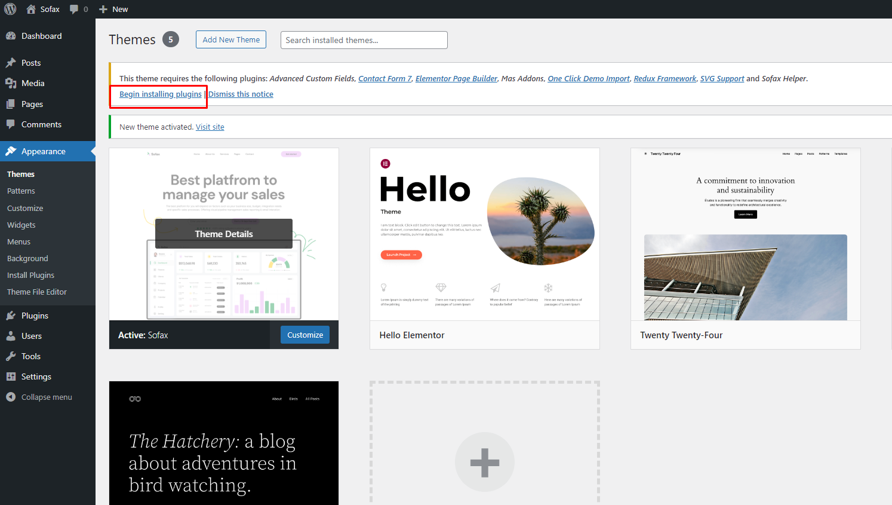Click the Tools wrench icon

[x=11, y=356]
